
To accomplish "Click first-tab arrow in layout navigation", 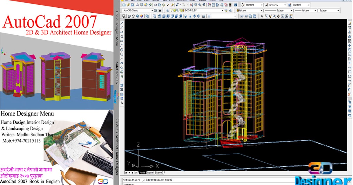I will [x=126, y=173].
